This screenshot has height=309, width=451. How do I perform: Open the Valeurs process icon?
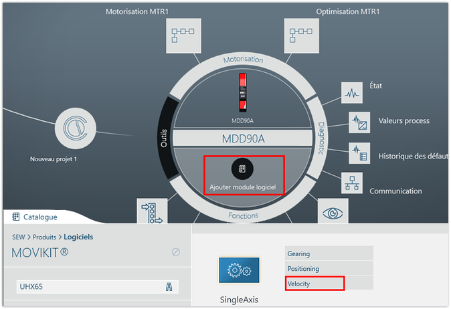pyautogui.click(x=359, y=122)
